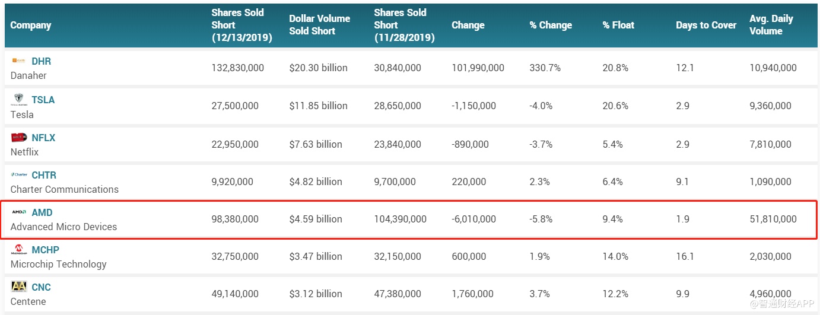Sort by Dollar Volume Sold Short header
Image resolution: width=820 pixels, height=315 pixels.
pos(319,25)
